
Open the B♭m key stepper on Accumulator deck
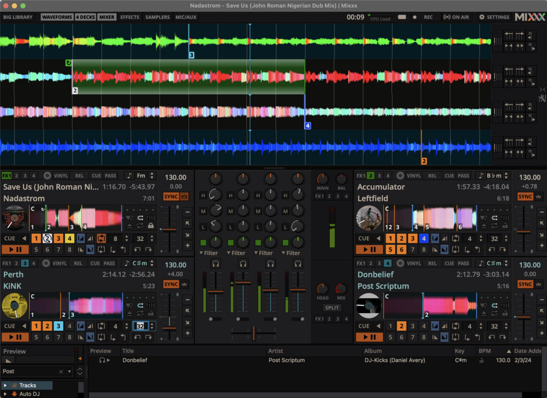coord(506,176)
